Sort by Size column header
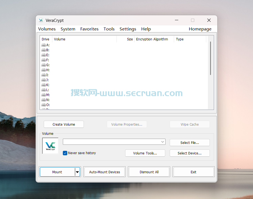Screen dimensions: 253x199 point(126,39)
